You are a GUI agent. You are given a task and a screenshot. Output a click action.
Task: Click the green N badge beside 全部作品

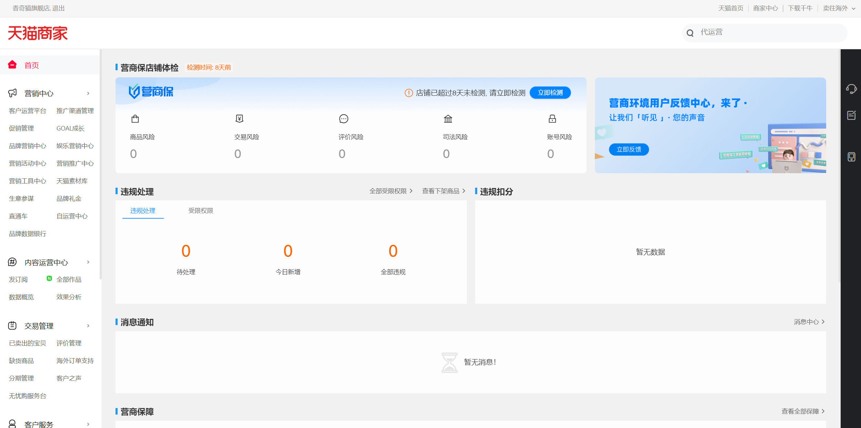coord(49,278)
